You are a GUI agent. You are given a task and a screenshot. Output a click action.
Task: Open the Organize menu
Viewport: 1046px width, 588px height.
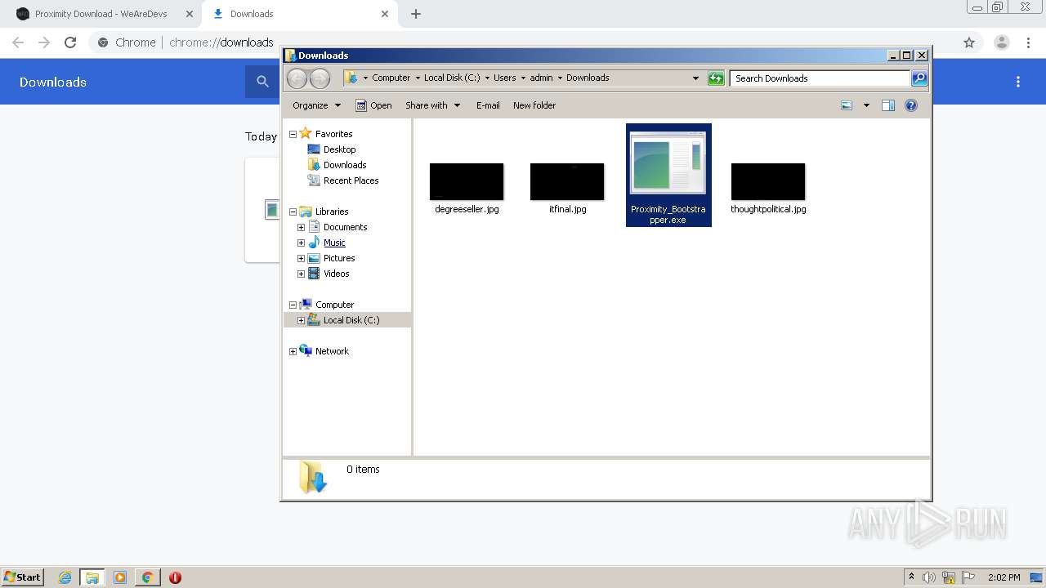[x=316, y=105]
